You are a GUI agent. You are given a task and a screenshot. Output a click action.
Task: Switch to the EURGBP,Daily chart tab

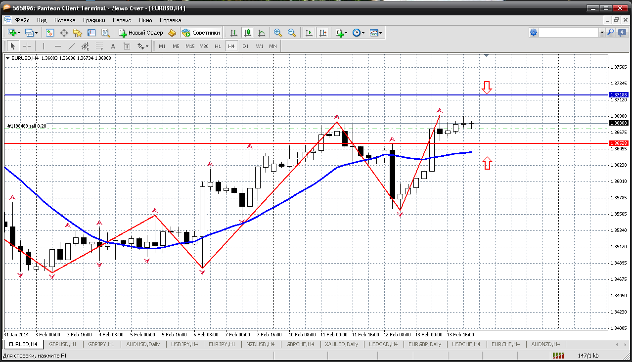click(x=425, y=344)
